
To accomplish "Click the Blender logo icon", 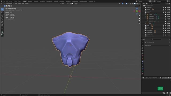I will (x=2, y=1).
